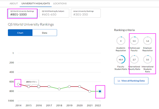Screen dimensions: 159x109
Task: Select the 2015 data point on chart
Action: [29, 86]
